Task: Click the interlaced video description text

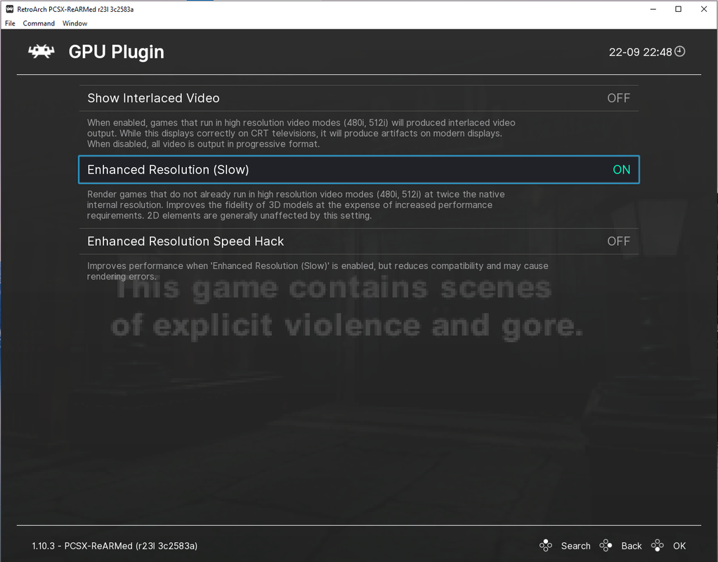Action: 301,133
